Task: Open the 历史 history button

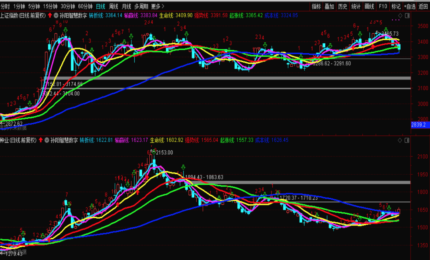Action: [342, 6]
